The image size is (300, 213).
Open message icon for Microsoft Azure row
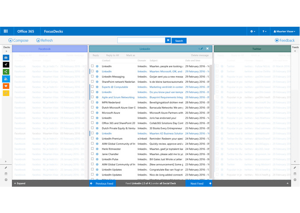(97, 113)
